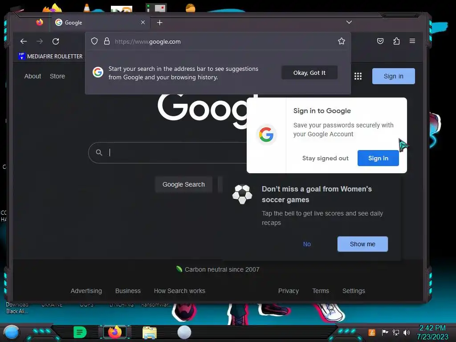Click the orange Java tray icon
Image resolution: width=456 pixels, height=342 pixels.
372,332
